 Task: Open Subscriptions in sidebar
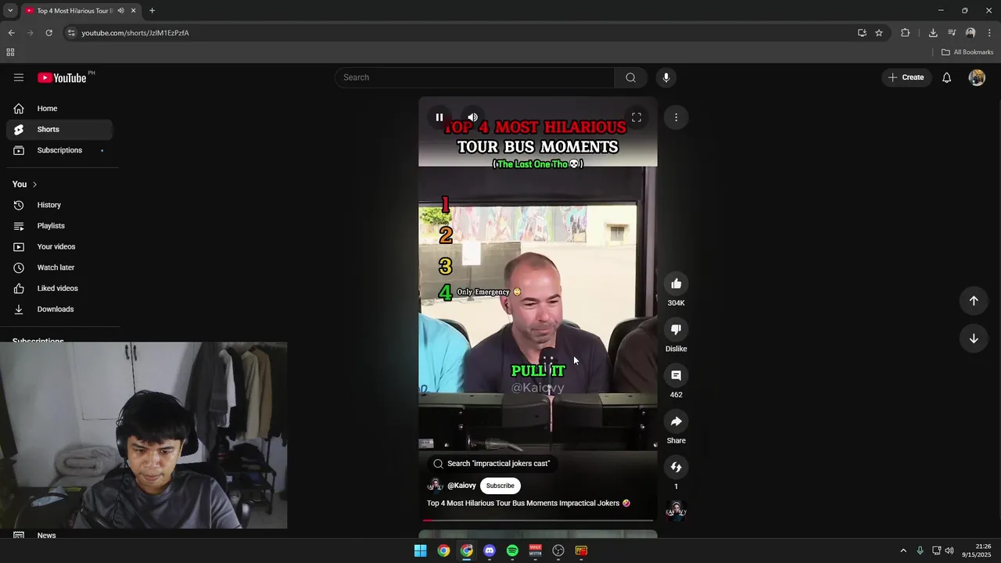(x=59, y=150)
